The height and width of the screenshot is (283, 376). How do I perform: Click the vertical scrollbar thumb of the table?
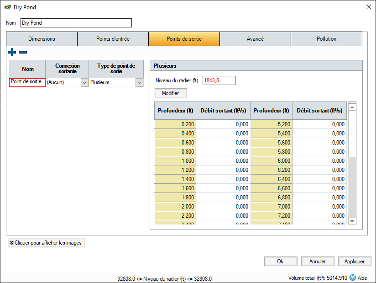click(x=352, y=134)
